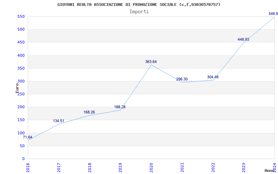Click the 250 y-axis tick label
278x174 pixels.
click(x=21, y=94)
